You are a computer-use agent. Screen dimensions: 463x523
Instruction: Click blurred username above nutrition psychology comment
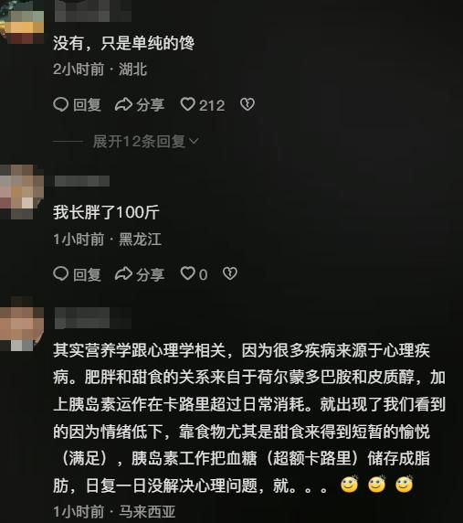[x=92, y=318]
